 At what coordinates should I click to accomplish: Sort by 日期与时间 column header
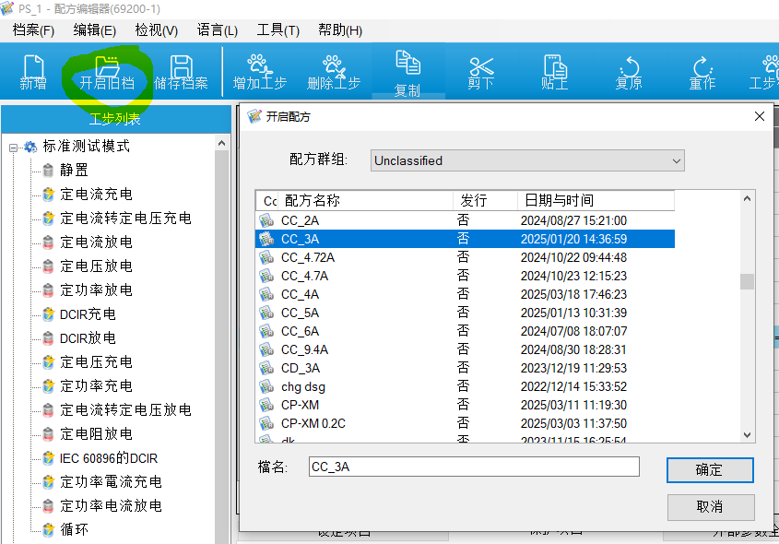point(596,200)
